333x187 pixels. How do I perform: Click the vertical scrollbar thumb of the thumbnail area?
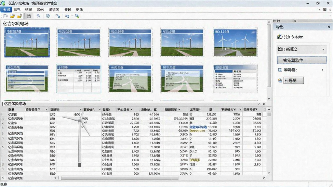(269, 56)
